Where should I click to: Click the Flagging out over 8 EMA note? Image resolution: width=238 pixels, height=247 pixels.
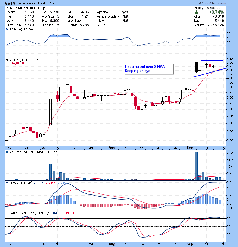coord(149,69)
